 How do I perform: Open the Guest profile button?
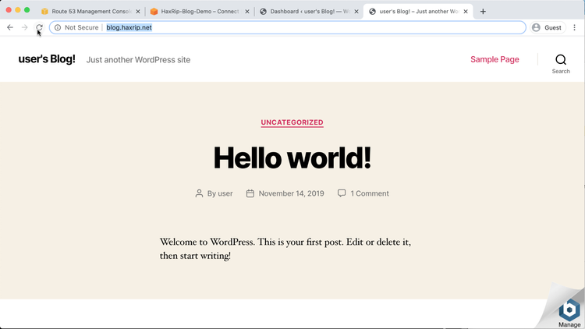point(548,27)
